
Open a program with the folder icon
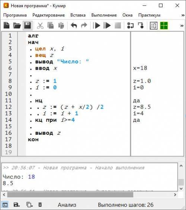coord(17,26)
